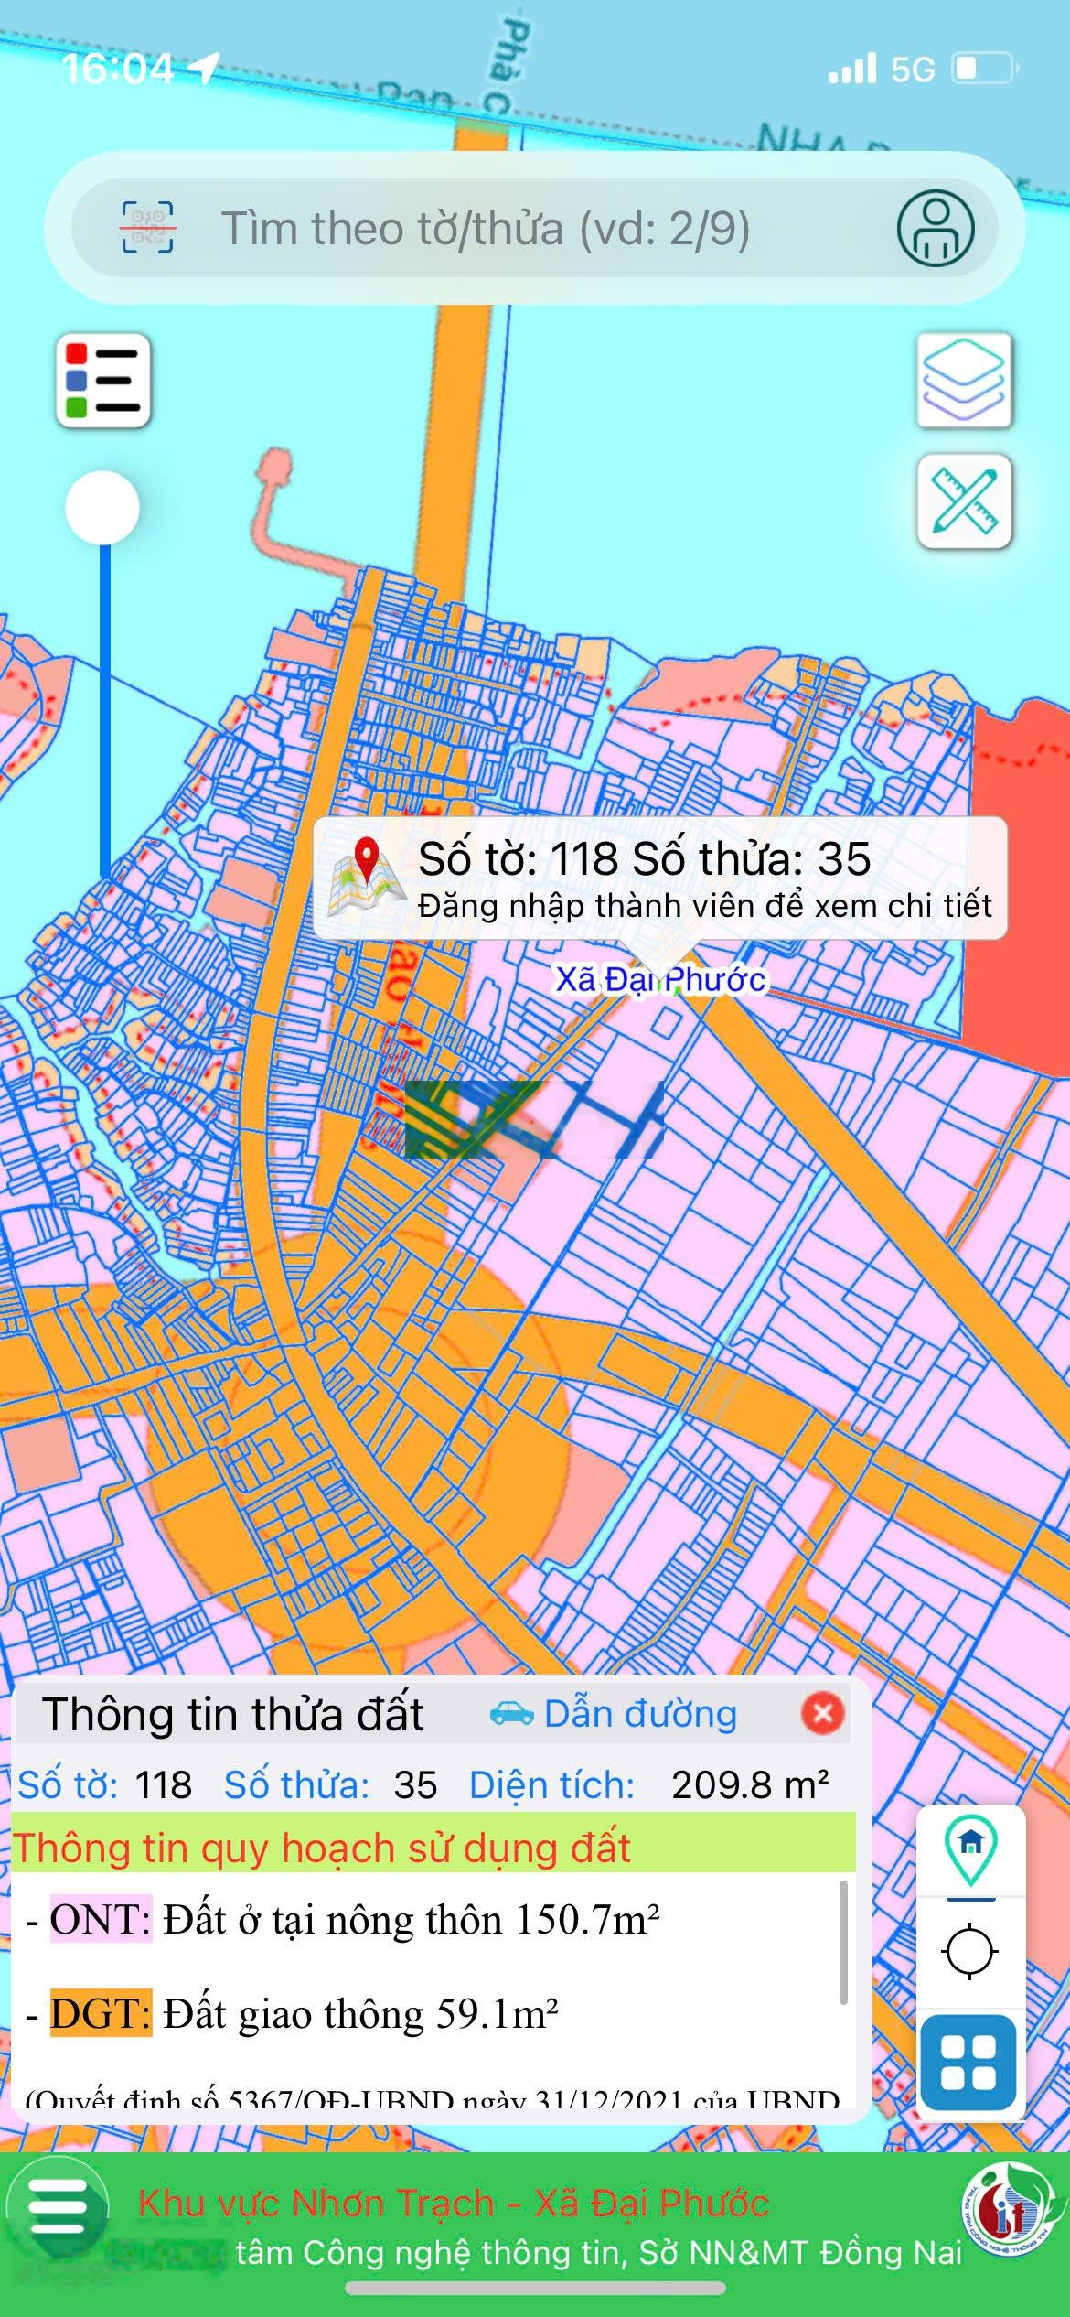The image size is (1070, 2317).
Task: Open the hamburger menu at bottom left
Action: pyautogui.click(x=58, y=2207)
